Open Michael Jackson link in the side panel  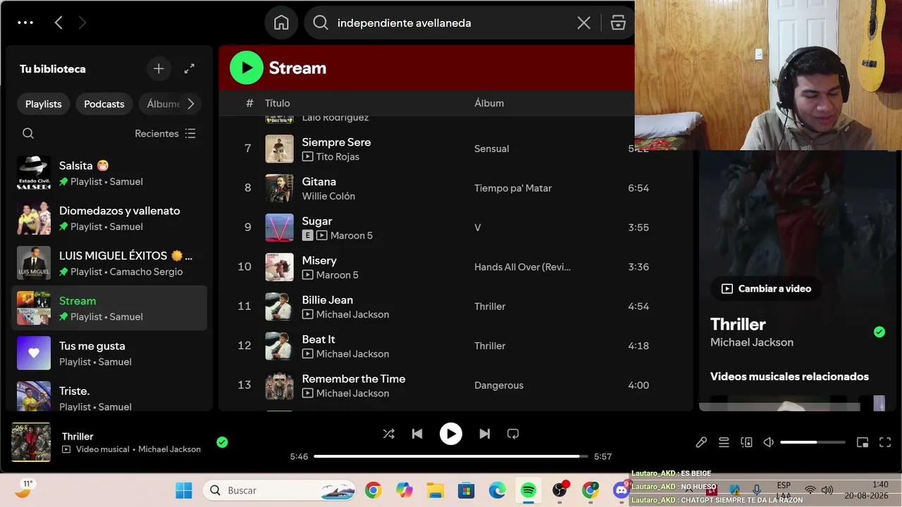(x=752, y=342)
